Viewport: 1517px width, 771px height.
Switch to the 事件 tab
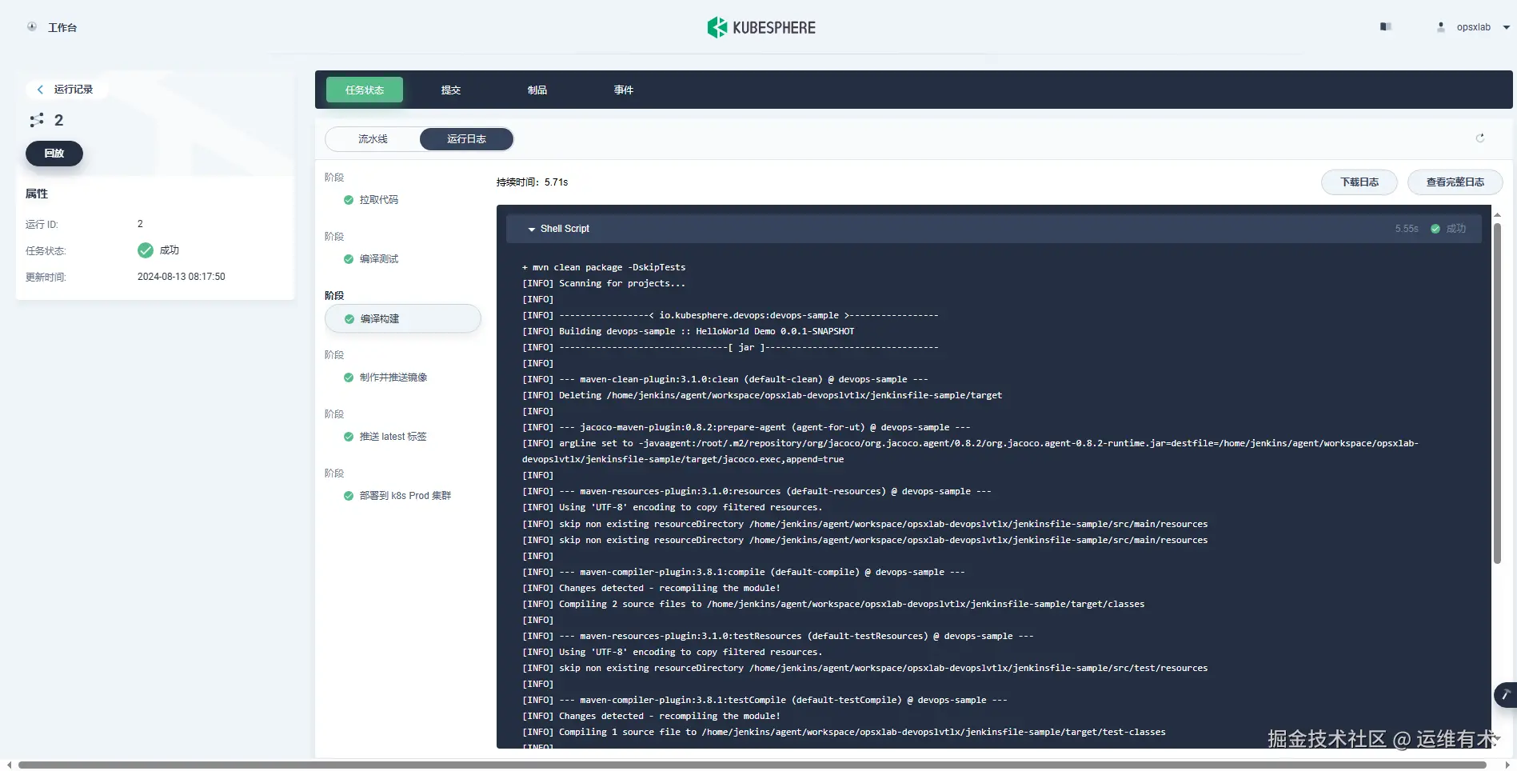tap(623, 90)
